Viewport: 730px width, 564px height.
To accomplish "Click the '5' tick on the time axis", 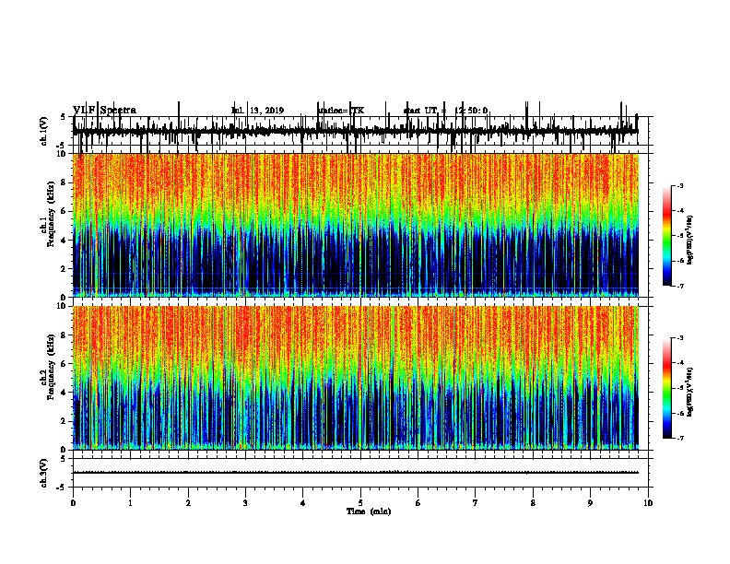I will coord(360,503).
